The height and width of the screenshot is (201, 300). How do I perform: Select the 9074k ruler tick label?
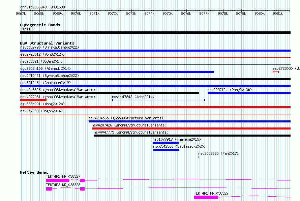point(149,13)
